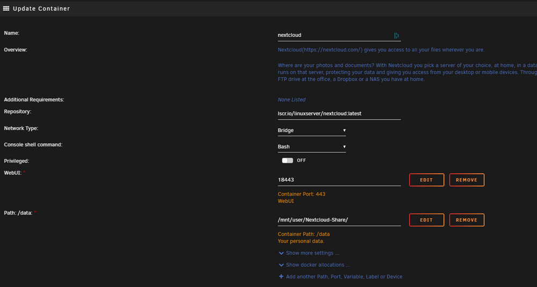Open the Network Type dropdown showing Bridge
This screenshot has height=287, width=537.
(311, 130)
